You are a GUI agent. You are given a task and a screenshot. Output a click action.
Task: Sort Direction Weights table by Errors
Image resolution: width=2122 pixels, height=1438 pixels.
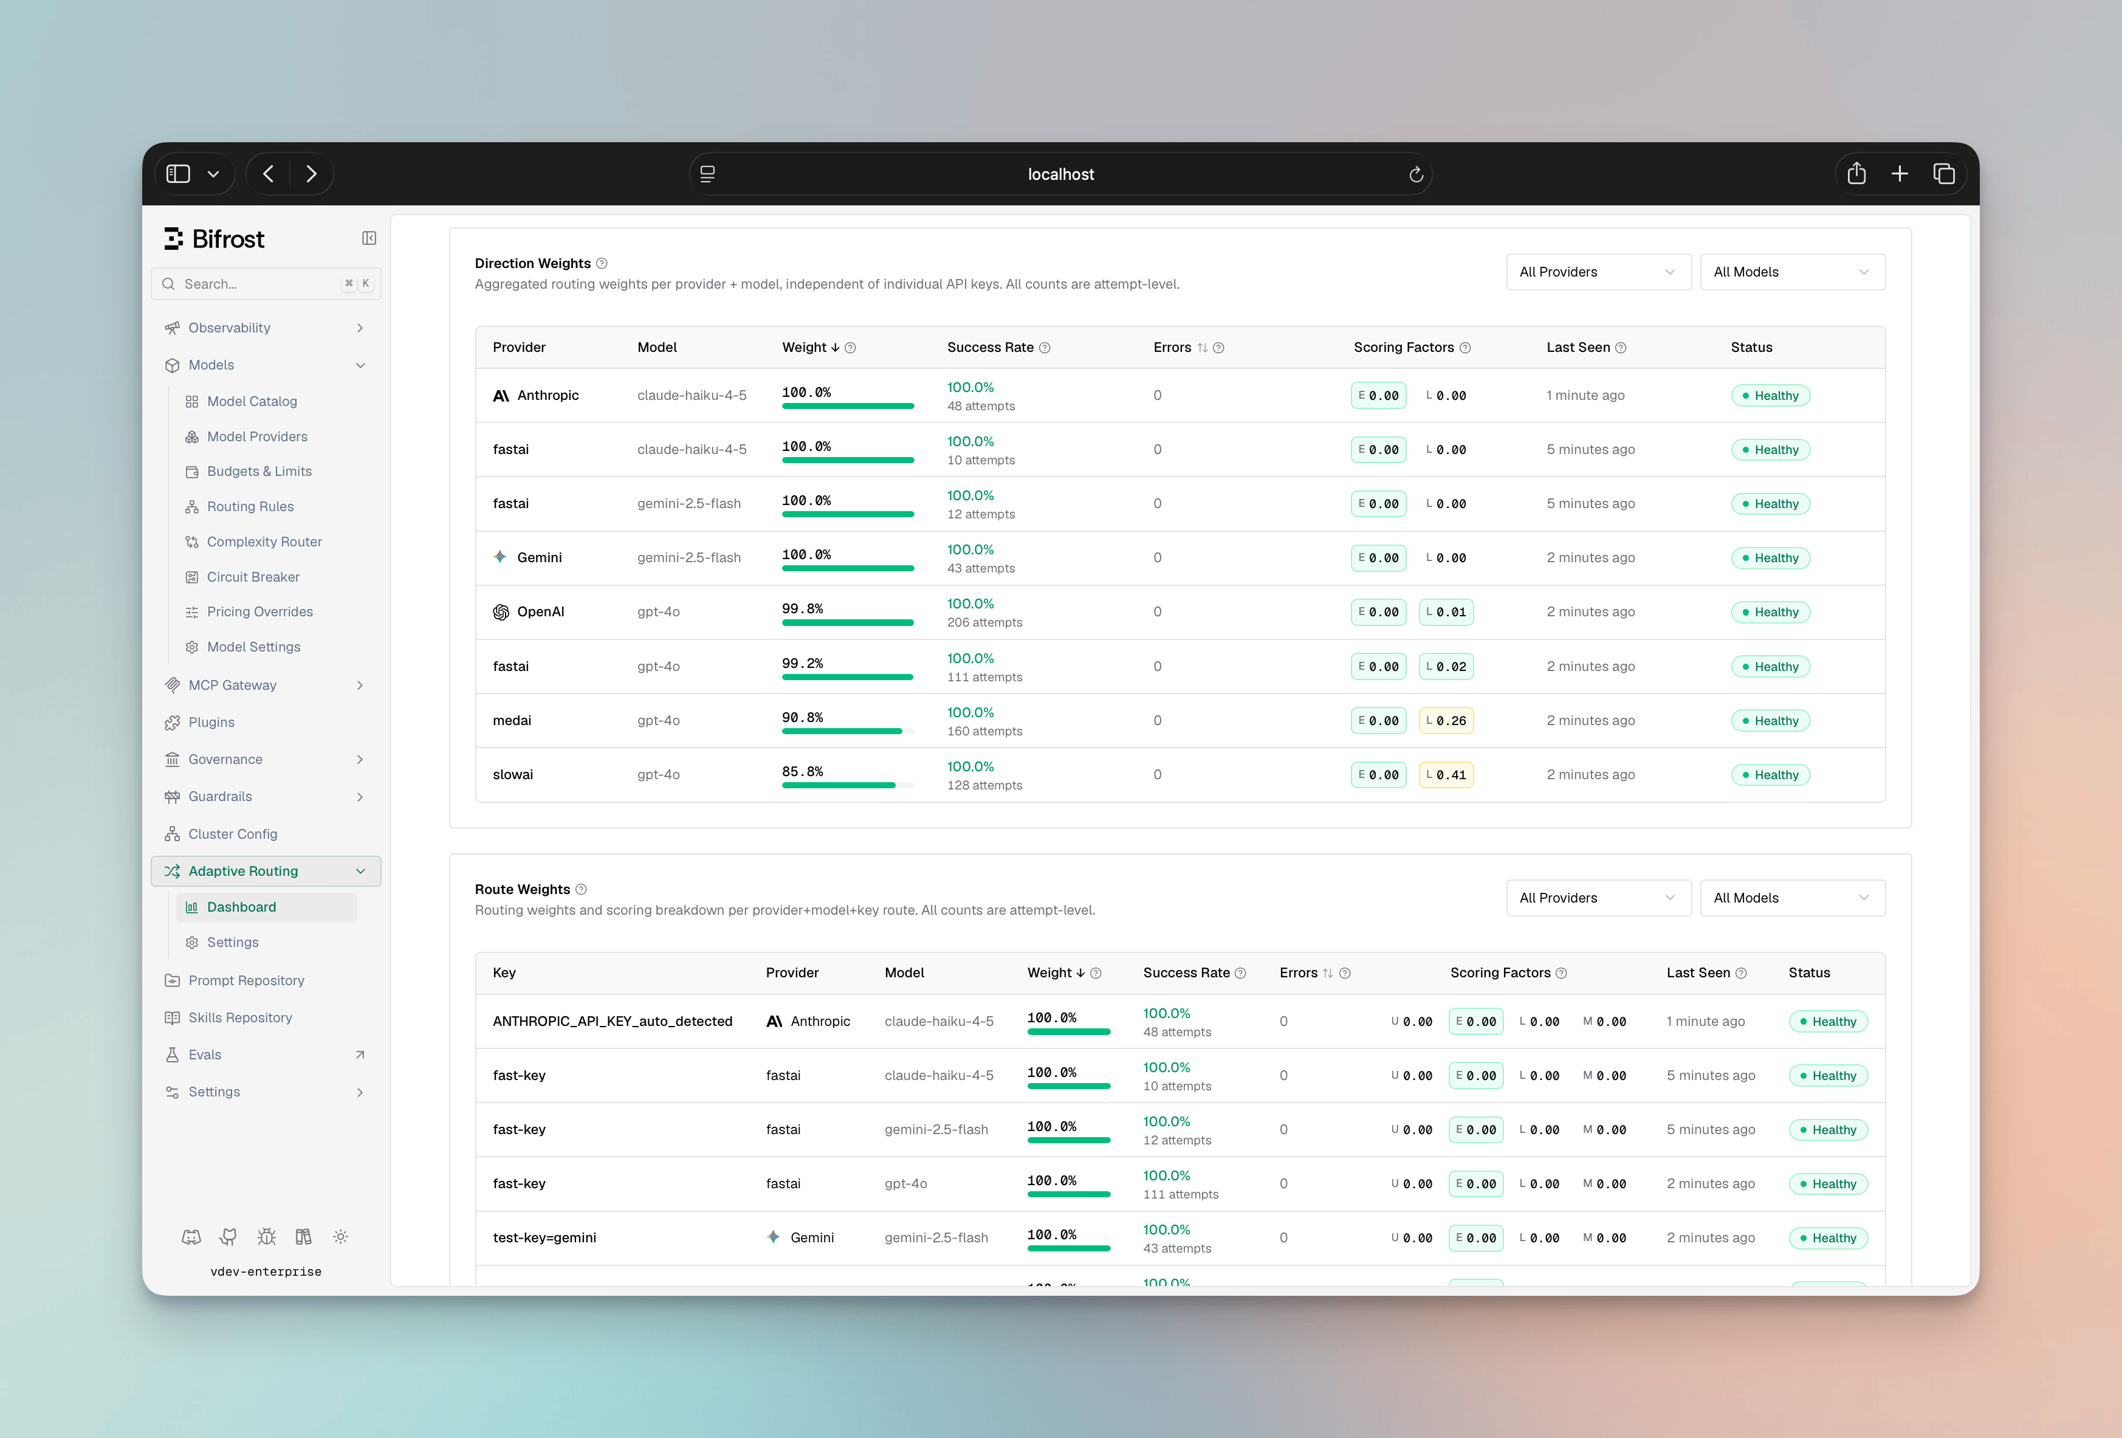tap(1181, 348)
